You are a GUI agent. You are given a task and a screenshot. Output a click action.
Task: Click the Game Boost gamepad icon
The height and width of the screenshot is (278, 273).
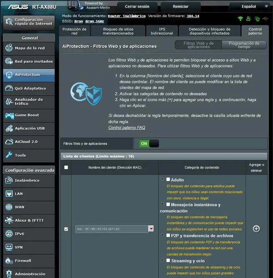[10, 116]
